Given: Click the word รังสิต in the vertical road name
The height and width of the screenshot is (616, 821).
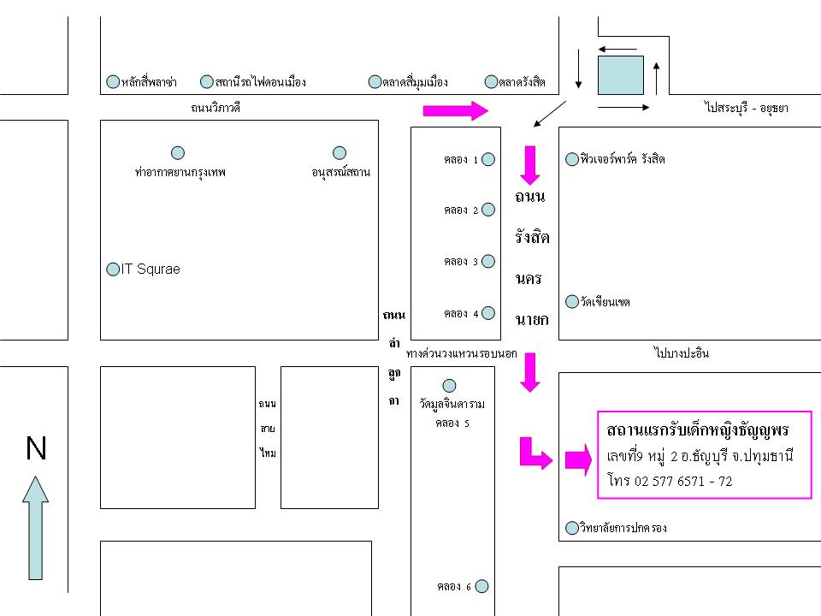Looking at the screenshot, I should point(532,237).
